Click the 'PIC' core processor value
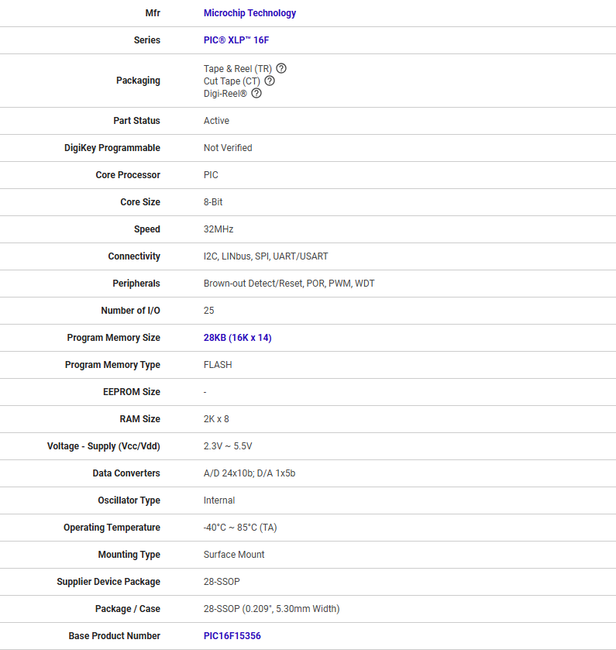616x650 pixels. [x=211, y=174]
